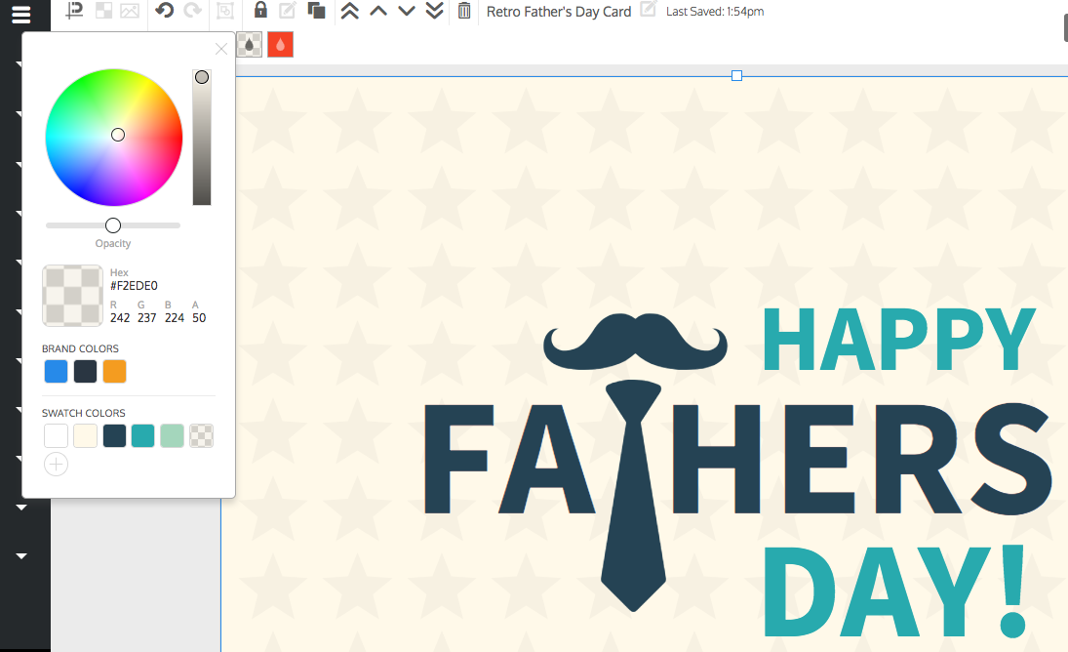Expand the bottom sidebar arrow section
1068x652 pixels.
coord(21,556)
